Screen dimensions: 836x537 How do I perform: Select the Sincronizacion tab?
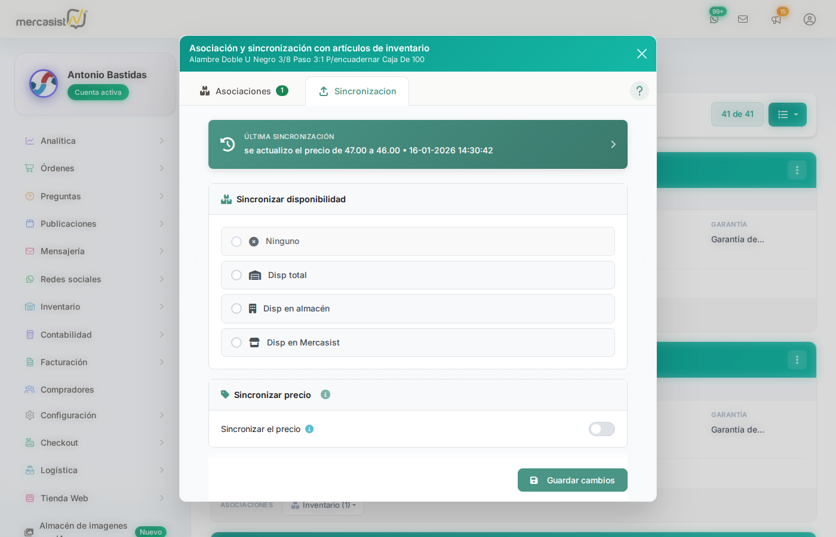click(x=357, y=91)
